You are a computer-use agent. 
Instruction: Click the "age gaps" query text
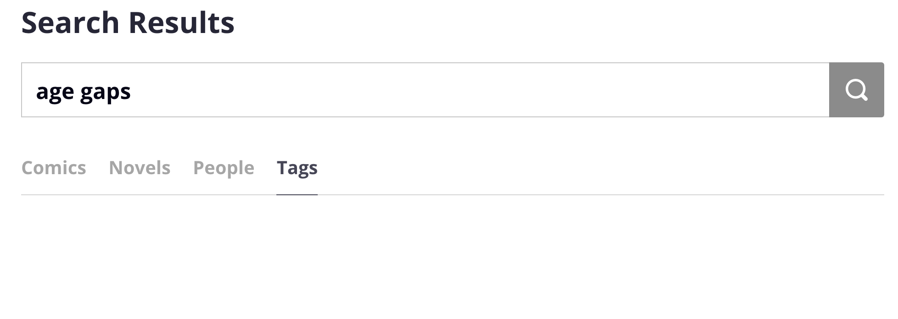84,91
